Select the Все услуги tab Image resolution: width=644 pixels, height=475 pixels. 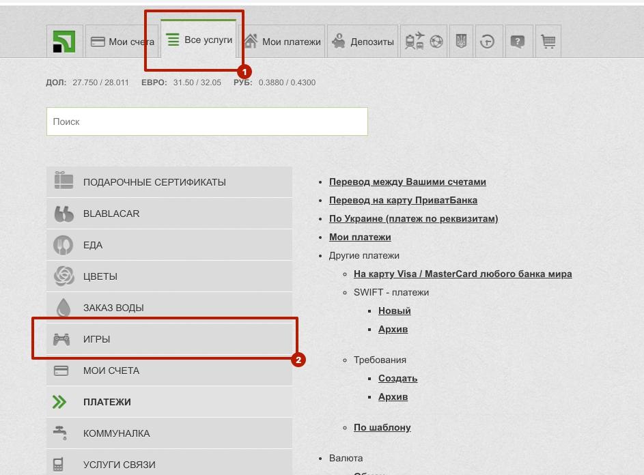199,40
